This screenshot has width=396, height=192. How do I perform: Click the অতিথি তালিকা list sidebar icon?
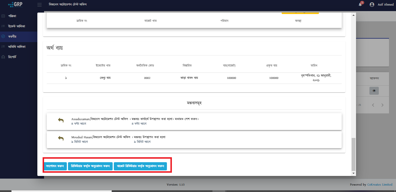3,47
